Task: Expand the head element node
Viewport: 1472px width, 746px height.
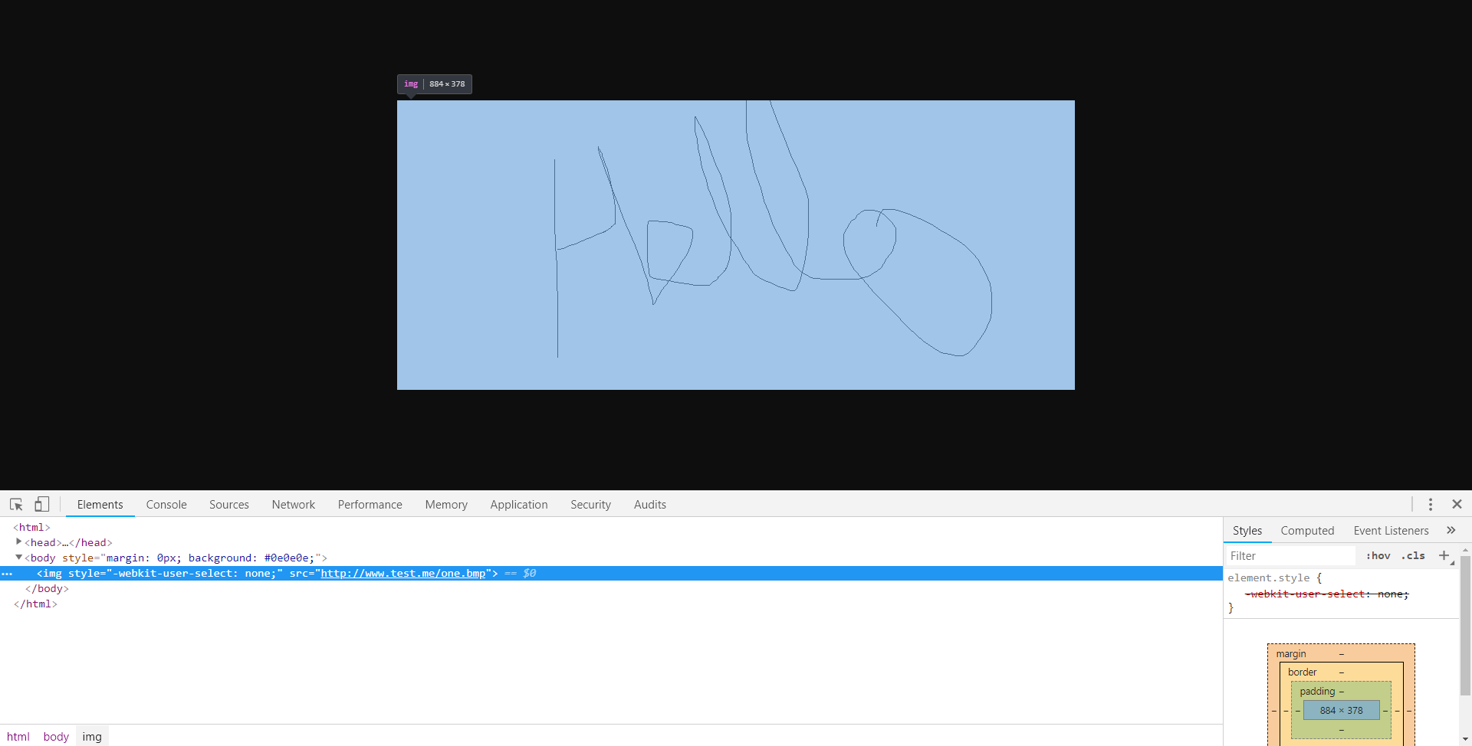Action: [x=18, y=542]
